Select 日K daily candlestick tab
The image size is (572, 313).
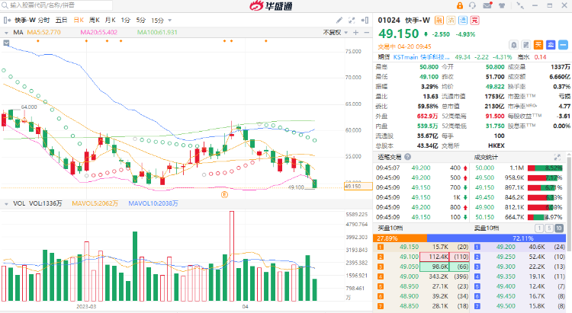[x=79, y=20]
